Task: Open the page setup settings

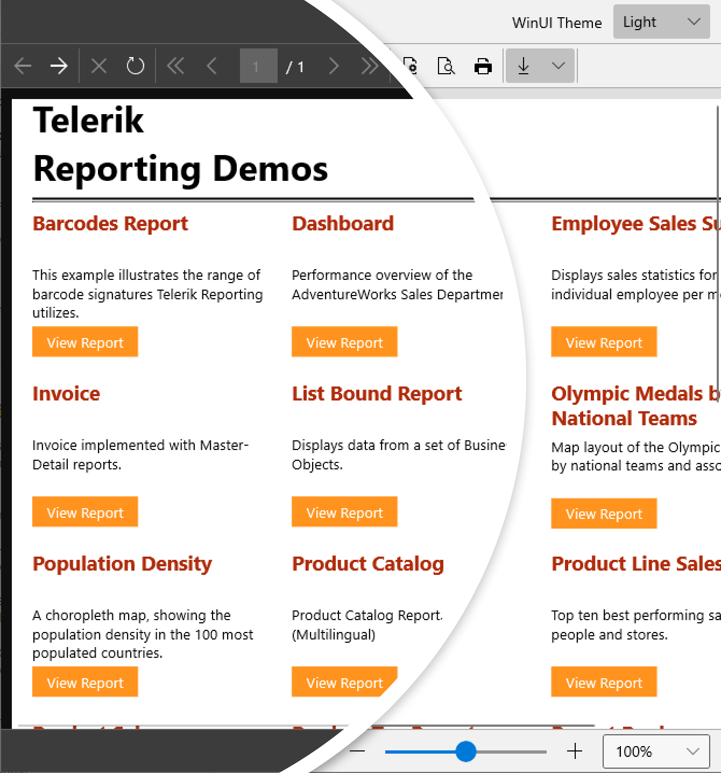Action: tap(411, 66)
